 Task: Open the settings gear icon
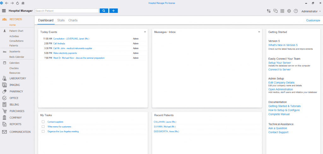289,11
